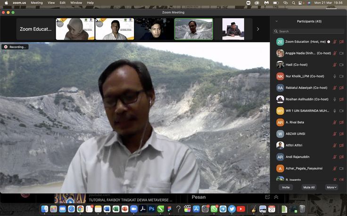This screenshot has height=216, width=347.
Task: Open WhatsApp from the dock
Action: tap(214, 209)
